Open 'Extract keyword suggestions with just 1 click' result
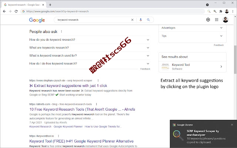 [68, 85]
